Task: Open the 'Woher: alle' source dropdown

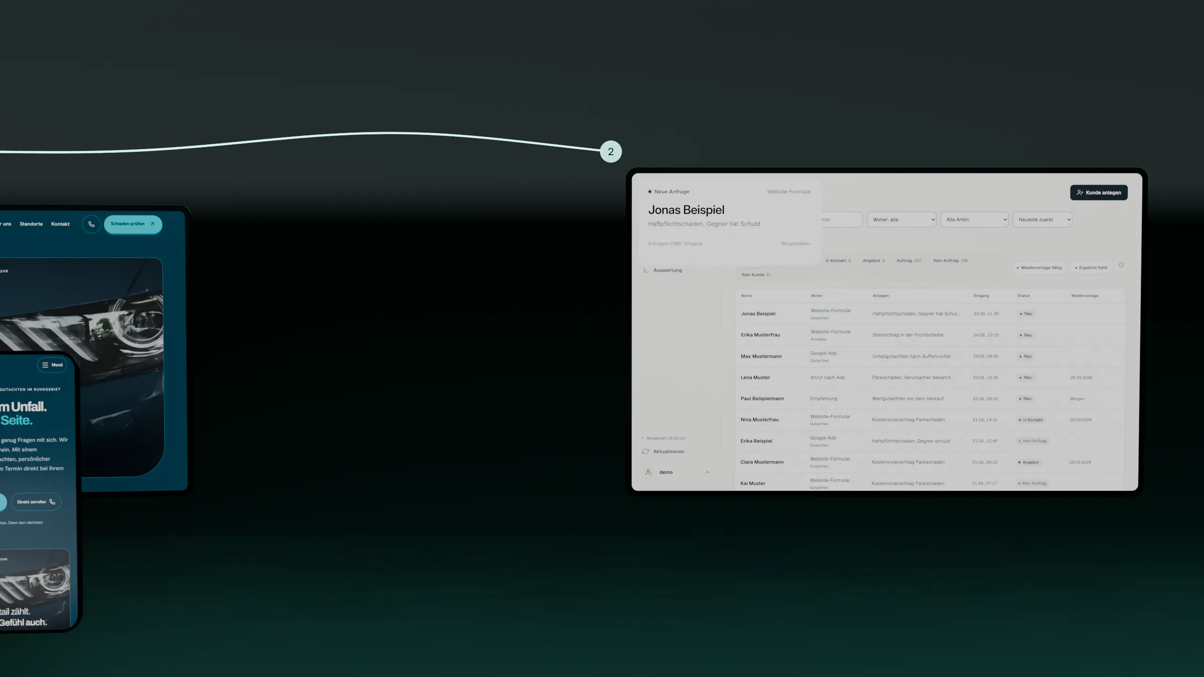Action: [x=901, y=220]
